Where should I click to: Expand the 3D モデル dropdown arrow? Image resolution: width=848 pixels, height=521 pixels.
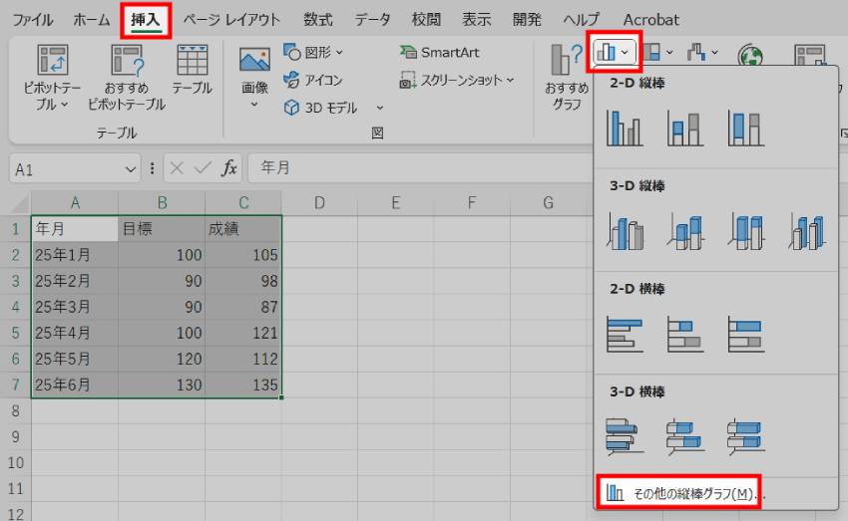coord(380,108)
